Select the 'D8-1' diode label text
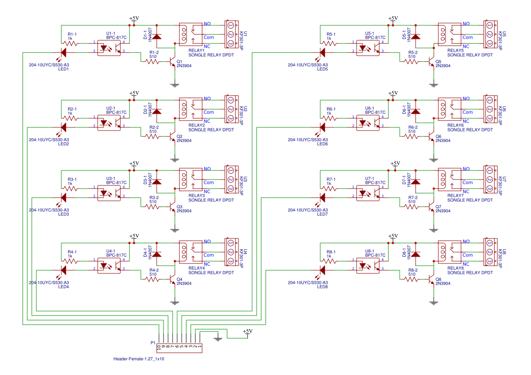Viewport: 531px width, 375px height. tap(404, 253)
